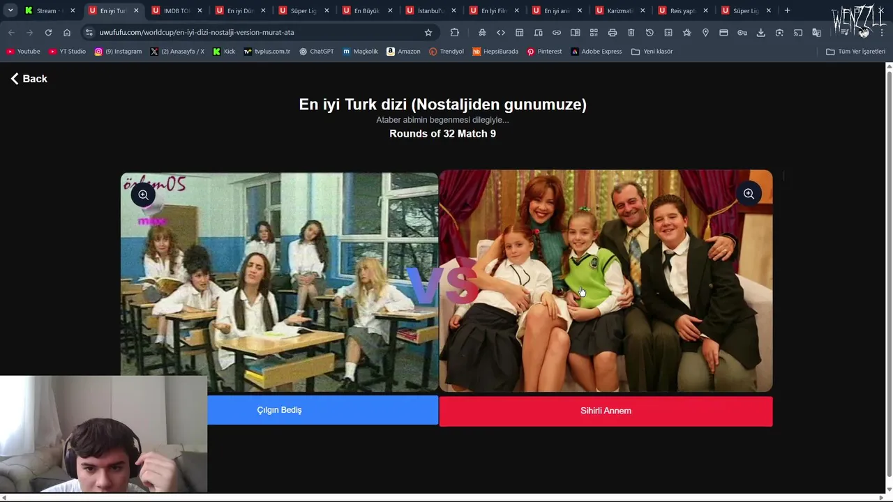Reload the current page
Image resolution: width=893 pixels, height=502 pixels.
pos(48,32)
